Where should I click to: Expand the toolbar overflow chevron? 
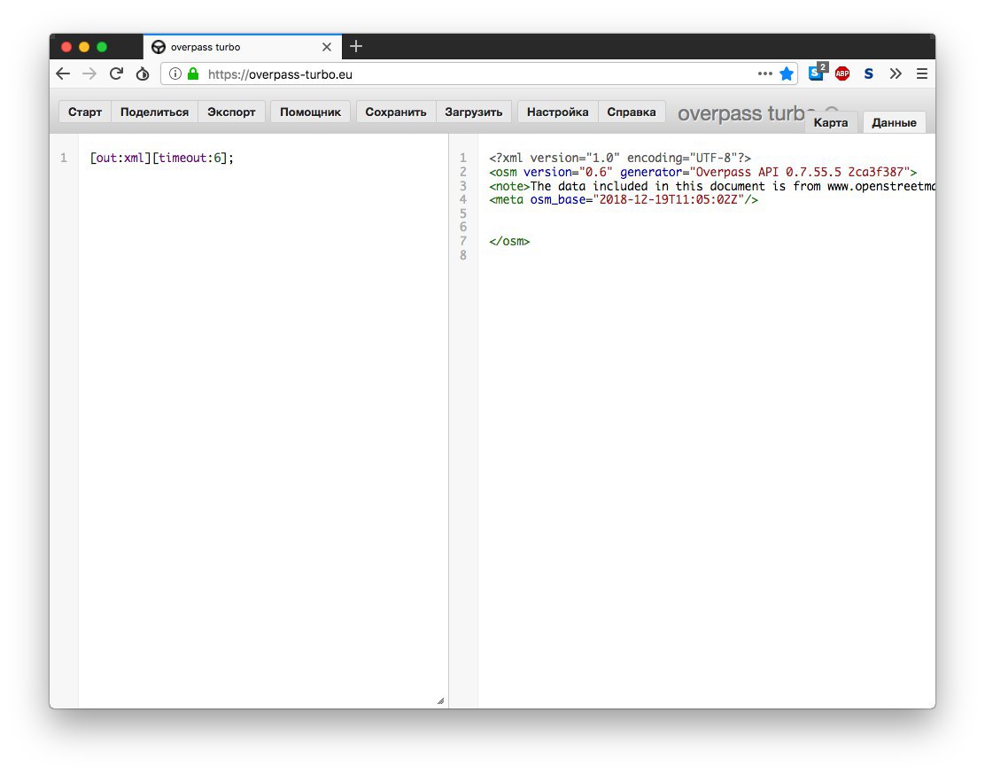coord(896,74)
